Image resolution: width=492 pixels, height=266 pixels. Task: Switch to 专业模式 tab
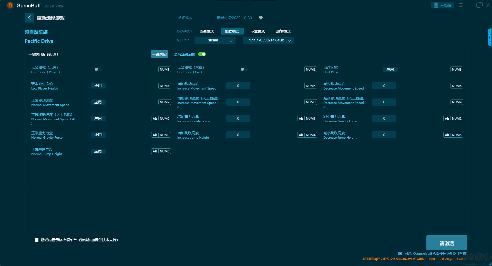click(x=258, y=31)
